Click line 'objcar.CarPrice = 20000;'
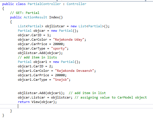The width and height of the screenshot is (153, 123). 41,44
